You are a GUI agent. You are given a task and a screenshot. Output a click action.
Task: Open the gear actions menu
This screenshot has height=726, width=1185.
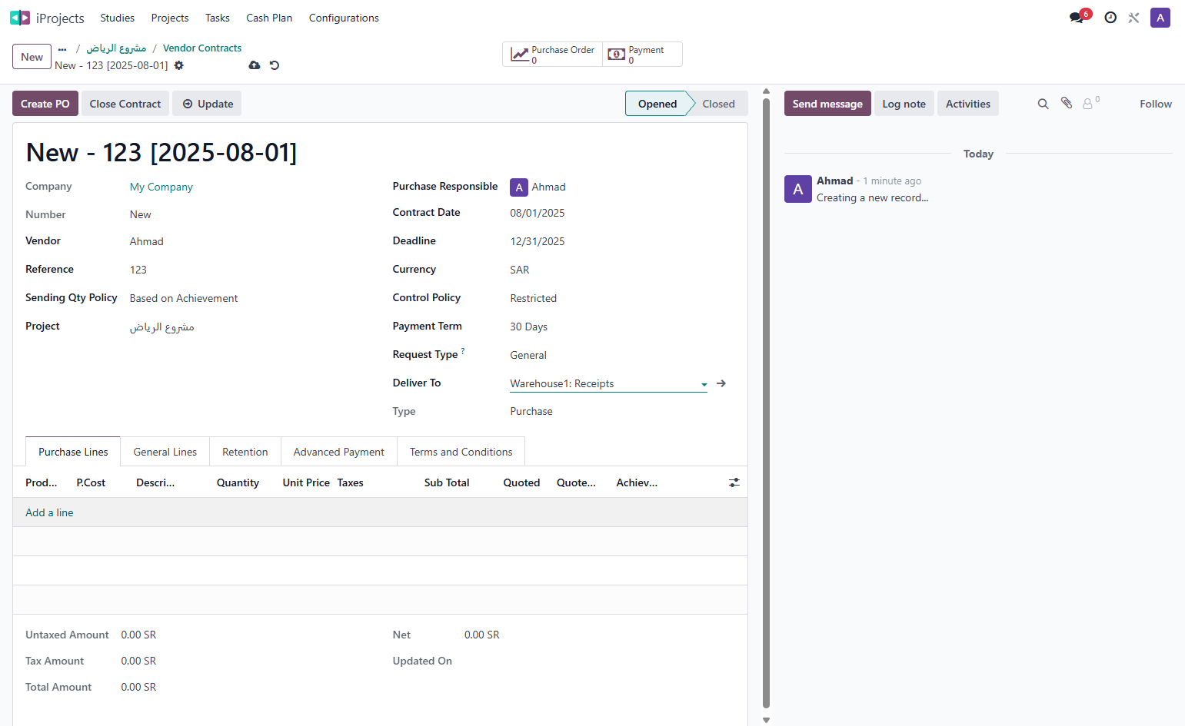[x=179, y=65]
